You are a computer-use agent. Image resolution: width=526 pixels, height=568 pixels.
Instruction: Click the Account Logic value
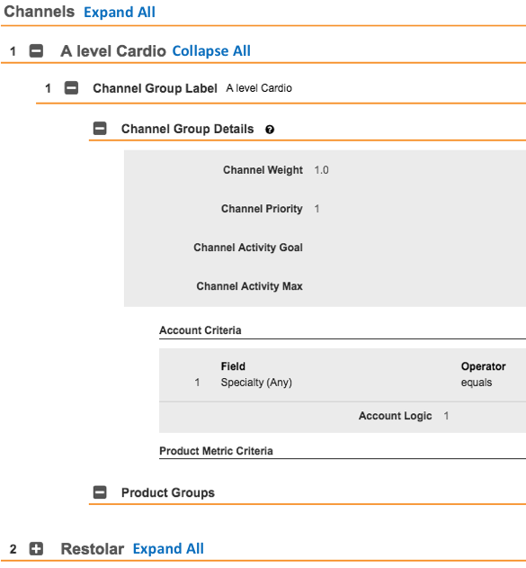[446, 416]
